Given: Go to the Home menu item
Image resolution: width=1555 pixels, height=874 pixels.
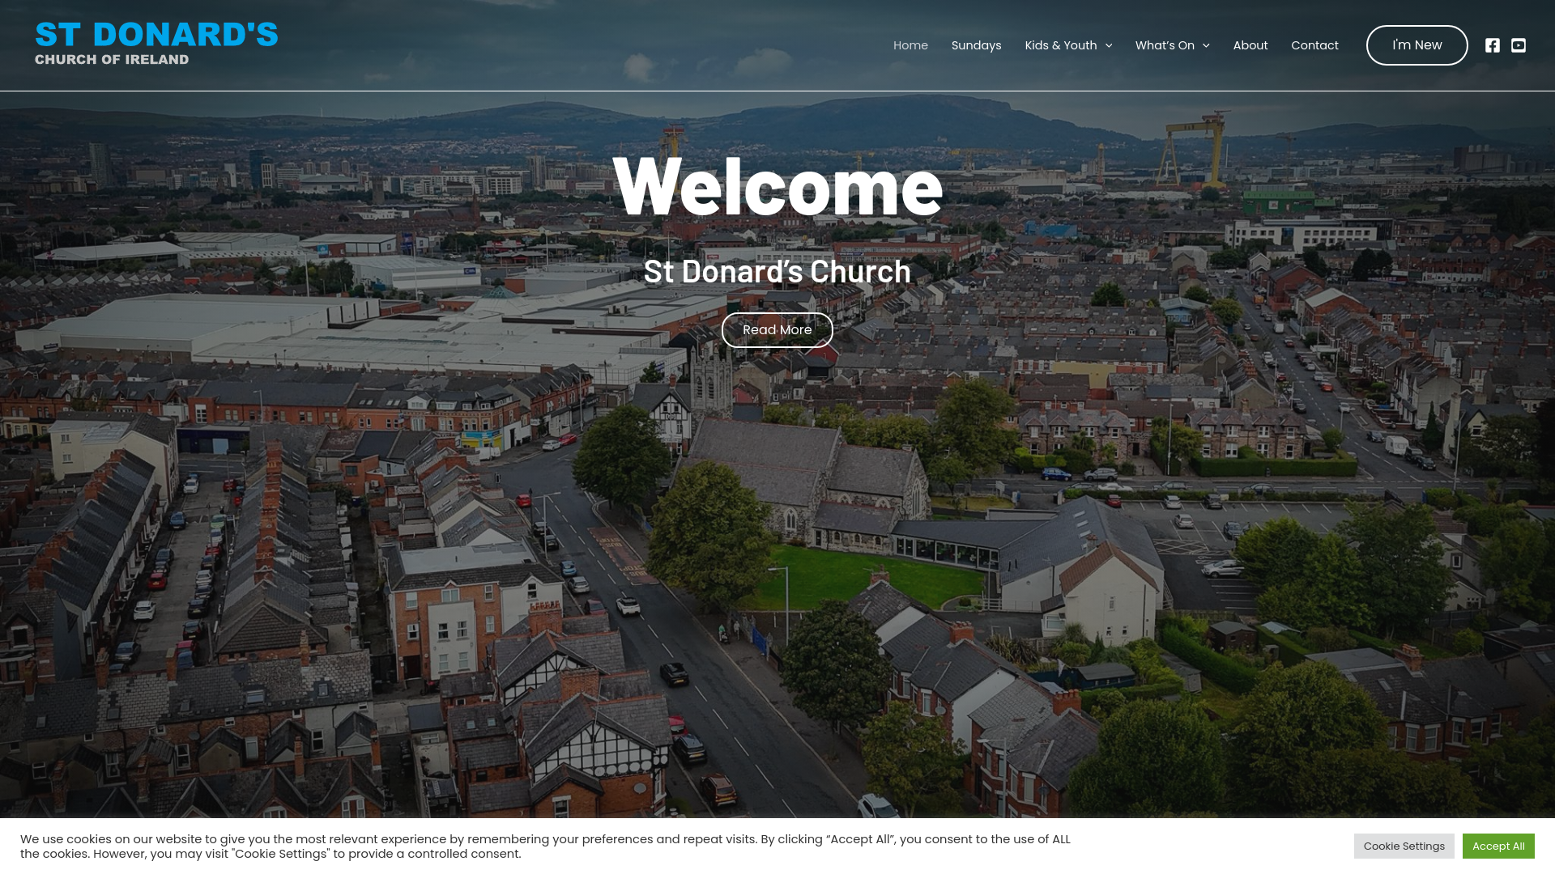Looking at the screenshot, I should coord(910,45).
